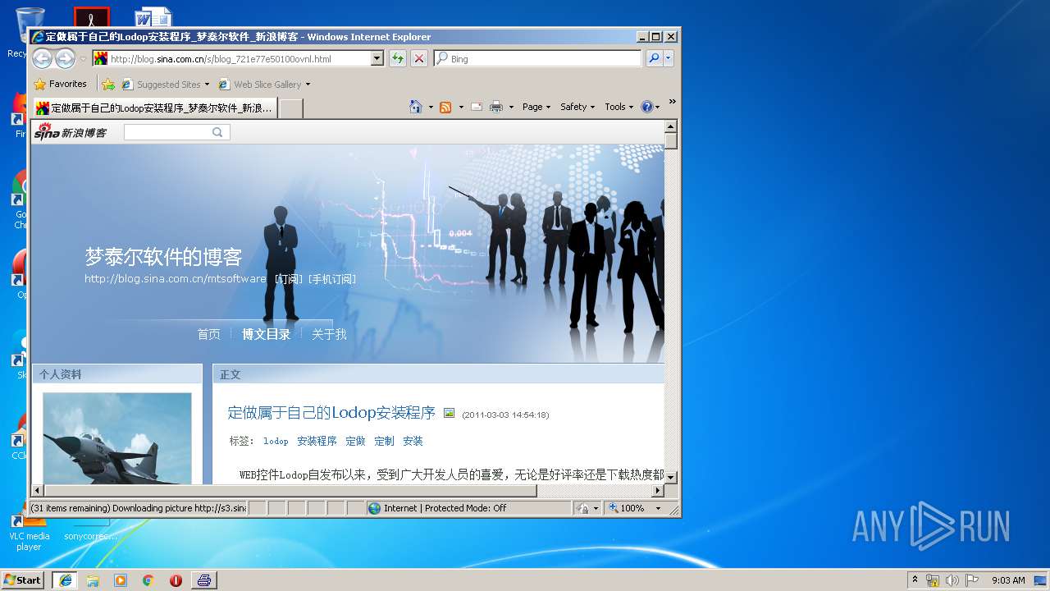This screenshot has height=591, width=1050.
Task: Open Windows Explorer folder in taskbar
Action: [x=93, y=580]
